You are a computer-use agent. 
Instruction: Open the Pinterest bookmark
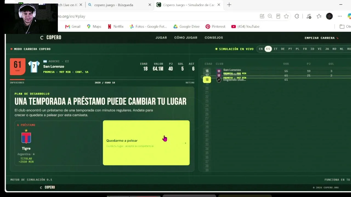215,27
